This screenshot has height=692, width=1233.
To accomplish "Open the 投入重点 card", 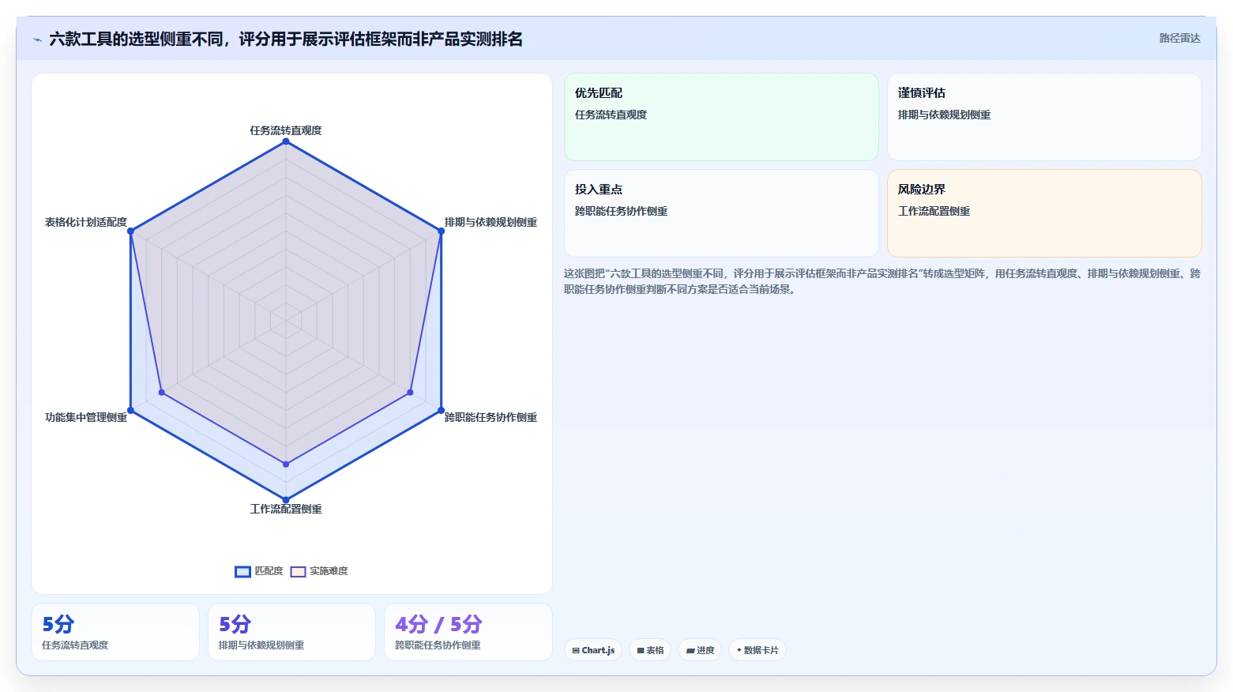I will click(x=721, y=213).
